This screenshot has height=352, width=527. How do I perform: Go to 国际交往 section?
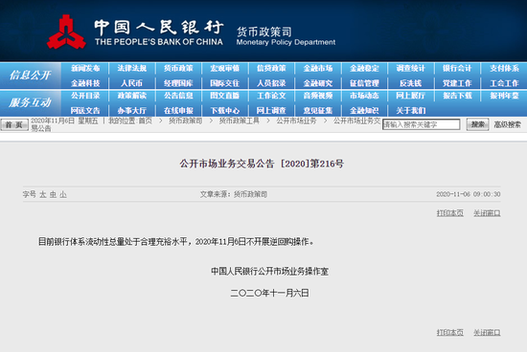[225, 83]
